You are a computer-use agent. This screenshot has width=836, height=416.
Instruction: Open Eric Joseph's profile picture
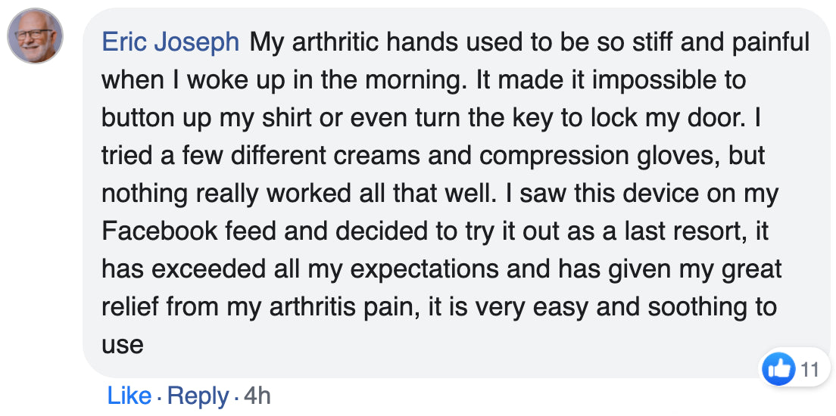point(35,36)
